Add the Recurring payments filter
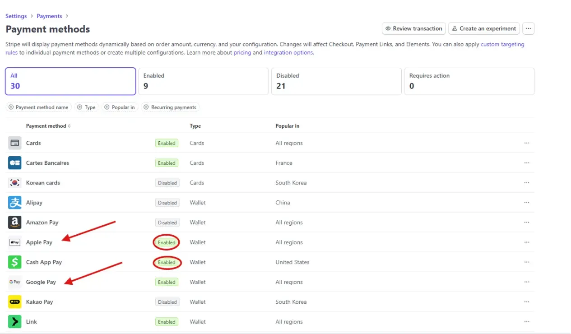 click(170, 107)
